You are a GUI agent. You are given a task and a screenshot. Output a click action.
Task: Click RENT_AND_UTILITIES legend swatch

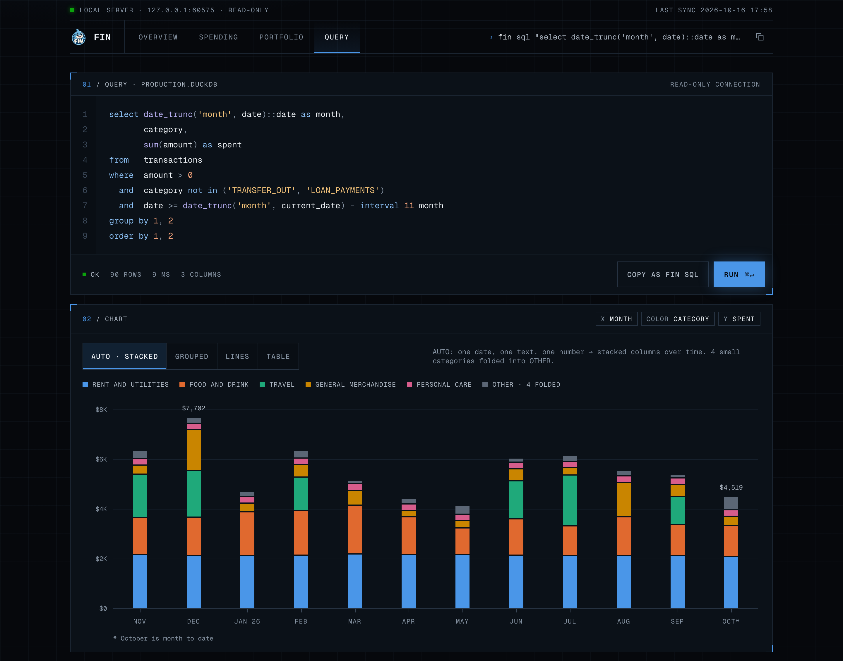pos(85,384)
